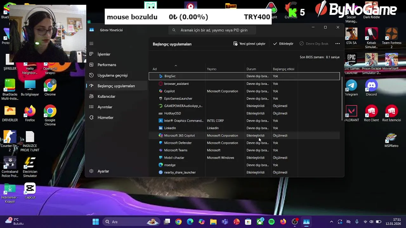Select the GAMEPOWERAudioApp startup entry

tap(244, 106)
